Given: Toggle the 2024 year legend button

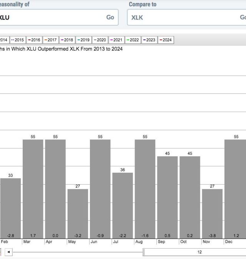Looking at the screenshot, I should point(166,40).
